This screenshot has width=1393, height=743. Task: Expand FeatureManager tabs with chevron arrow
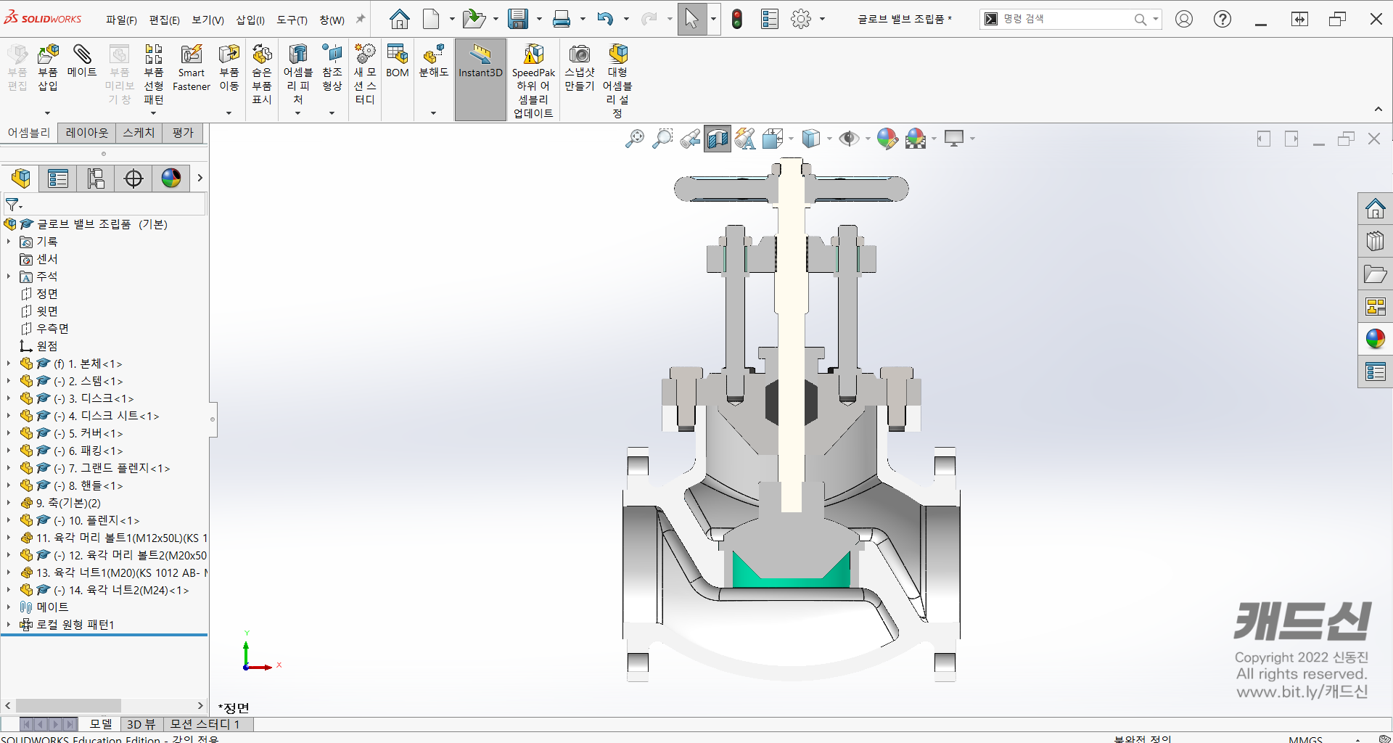point(200,178)
